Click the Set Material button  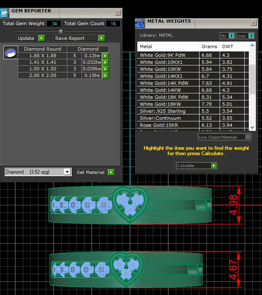point(91,172)
